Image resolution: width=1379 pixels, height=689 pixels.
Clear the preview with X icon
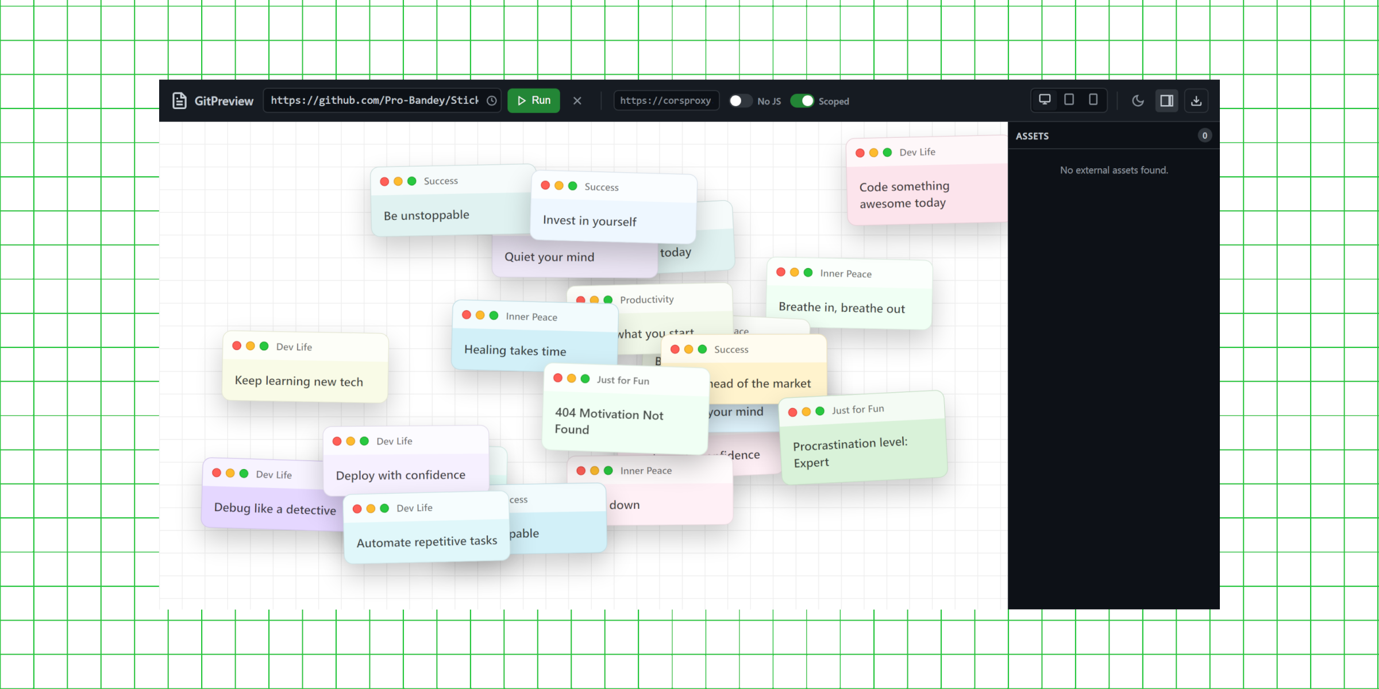[577, 101]
